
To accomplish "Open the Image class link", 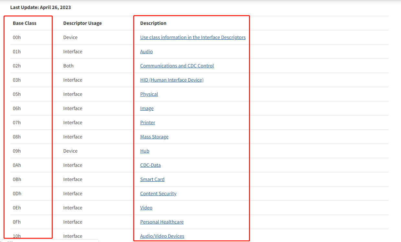I will [147, 108].
